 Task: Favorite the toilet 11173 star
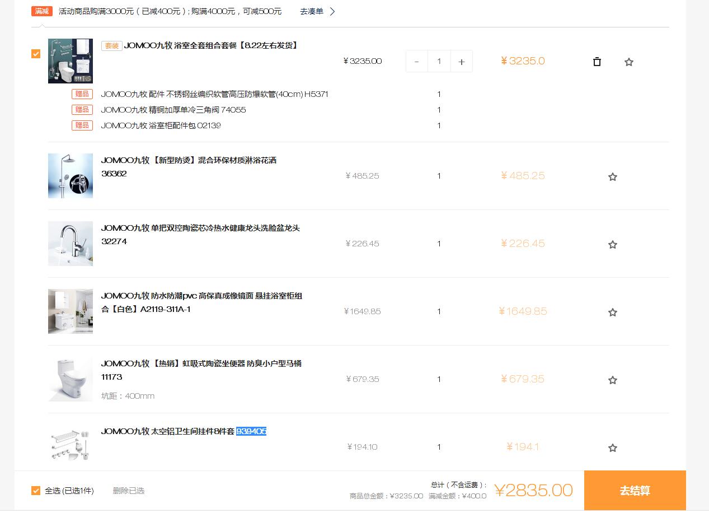(613, 380)
